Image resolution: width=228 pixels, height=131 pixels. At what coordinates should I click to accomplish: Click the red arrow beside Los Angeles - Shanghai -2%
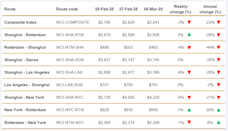219,85
